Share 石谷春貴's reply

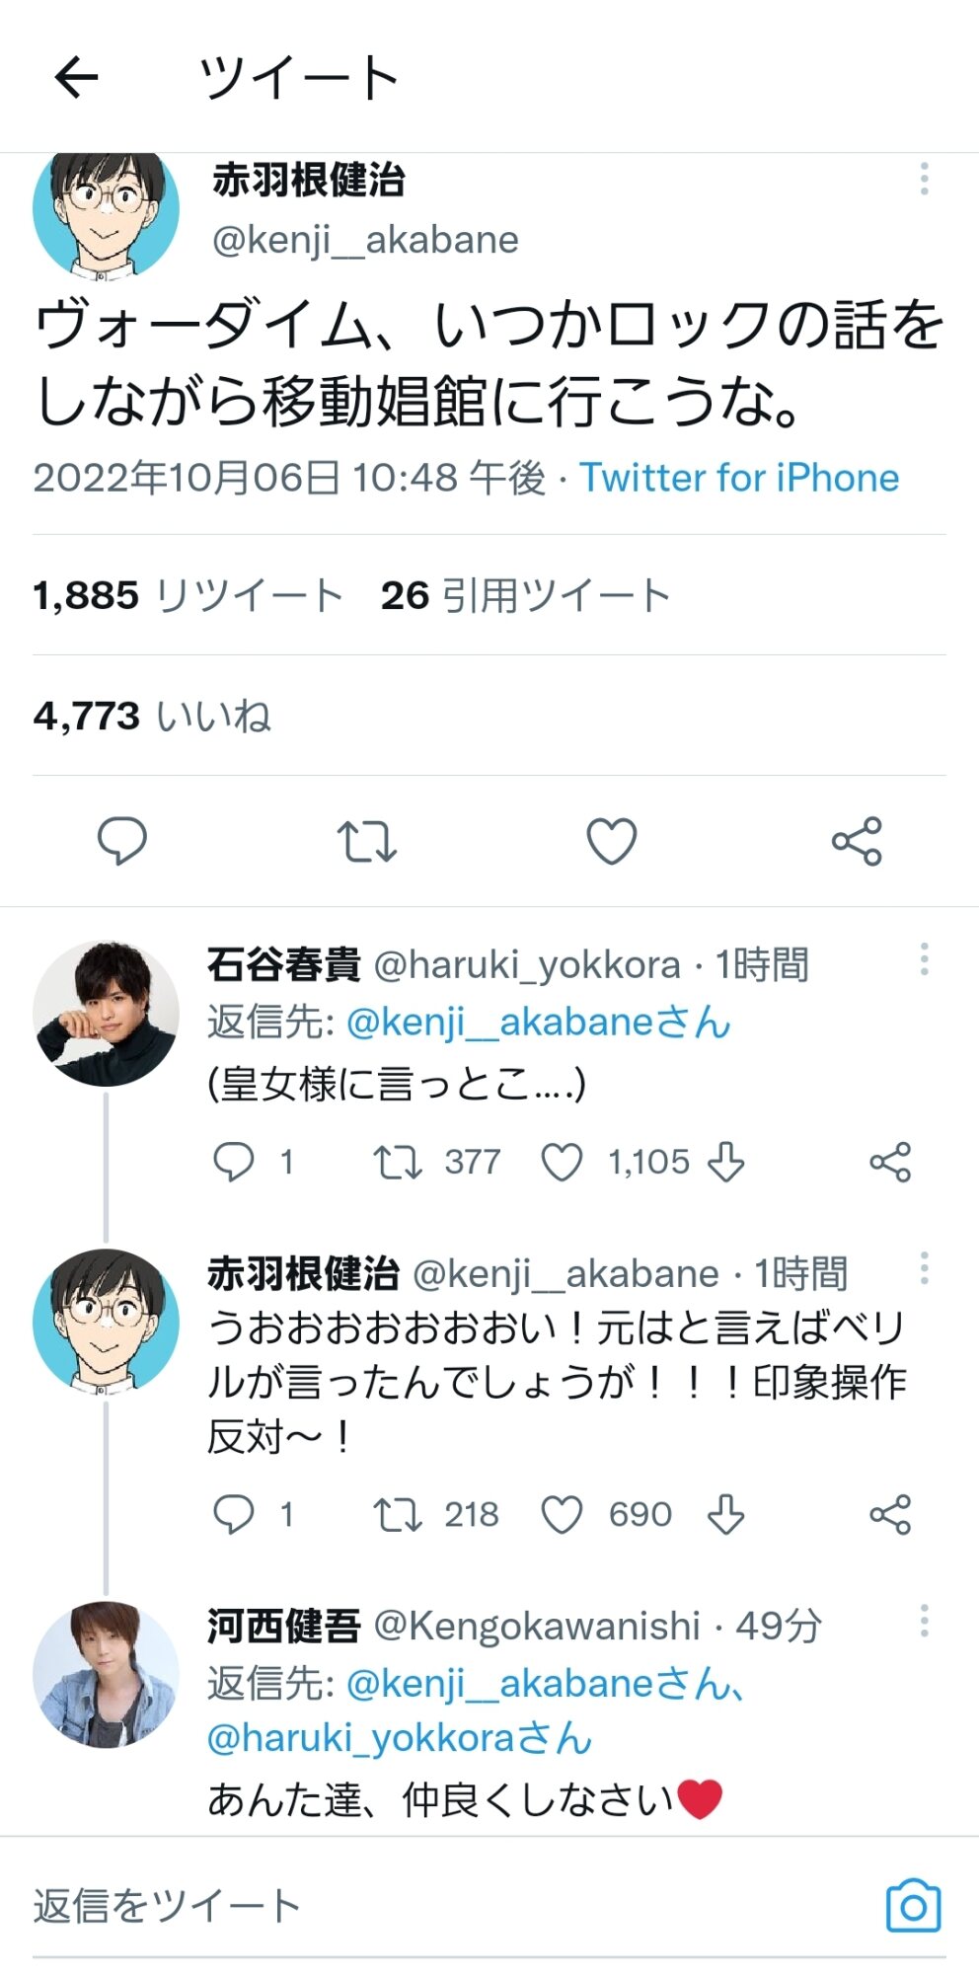(x=890, y=1163)
